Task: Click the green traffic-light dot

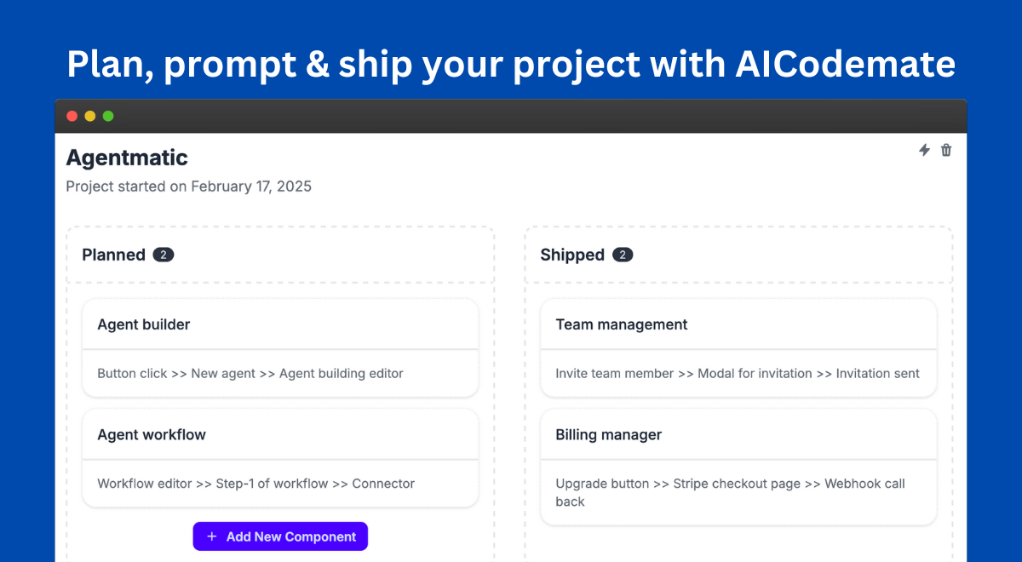Action: coord(108,116)
